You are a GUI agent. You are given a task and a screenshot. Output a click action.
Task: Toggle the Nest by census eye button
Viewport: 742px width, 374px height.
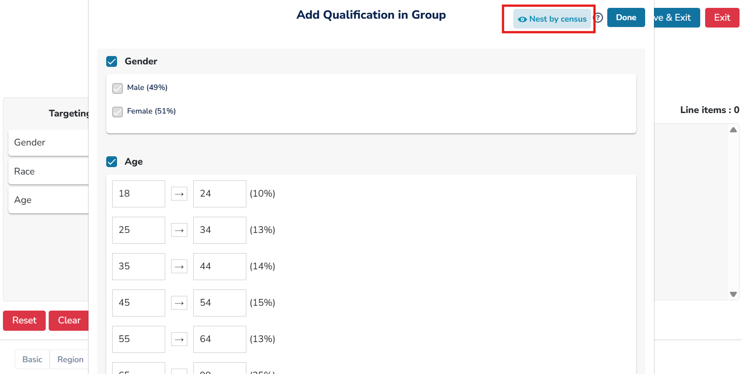(552, 19)
